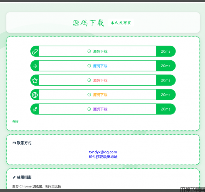Click the globe icon on fourth row

[x=35, y=95]
